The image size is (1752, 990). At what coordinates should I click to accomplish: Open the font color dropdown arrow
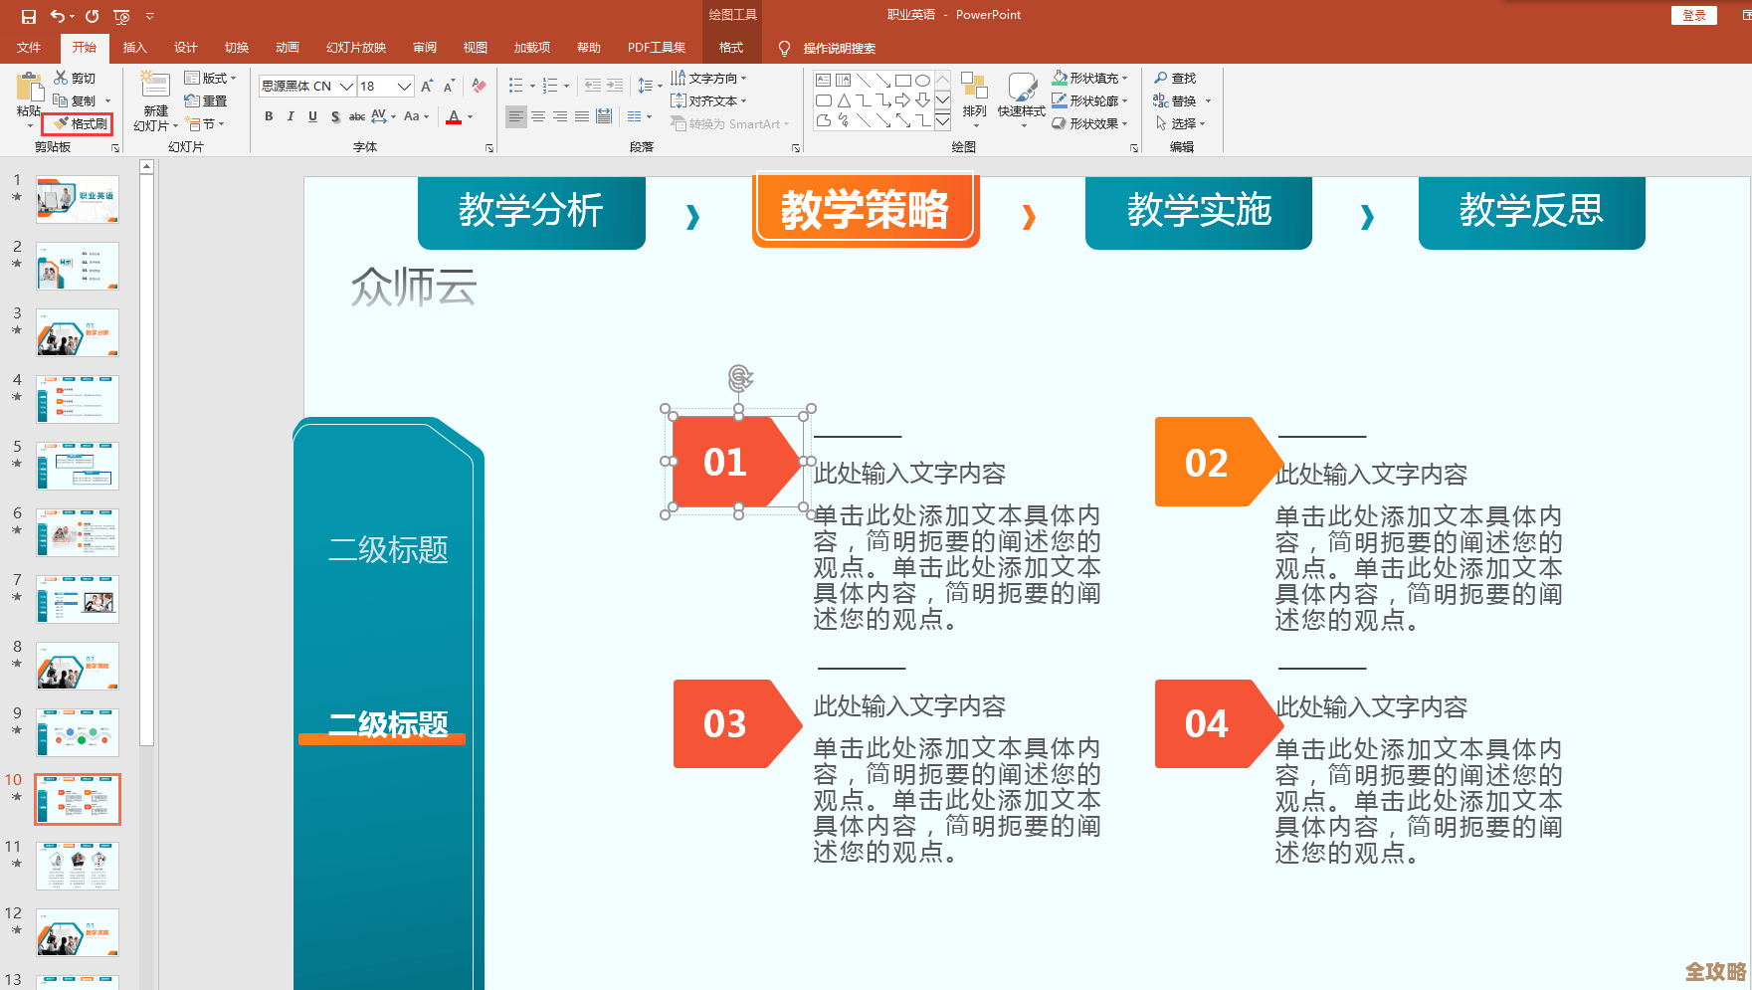tap(468, 116)
